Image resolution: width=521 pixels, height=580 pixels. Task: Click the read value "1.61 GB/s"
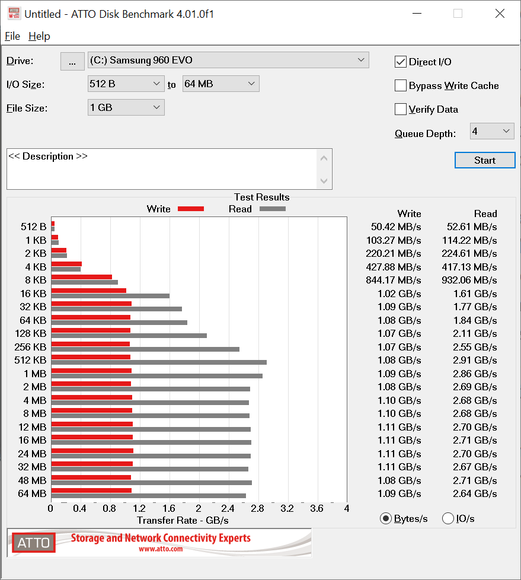(475, 294)
